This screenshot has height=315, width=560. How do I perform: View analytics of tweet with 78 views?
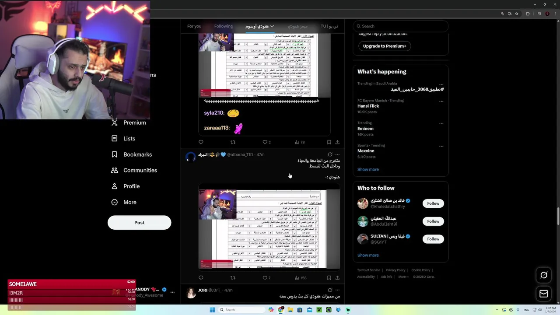(300, 142)
